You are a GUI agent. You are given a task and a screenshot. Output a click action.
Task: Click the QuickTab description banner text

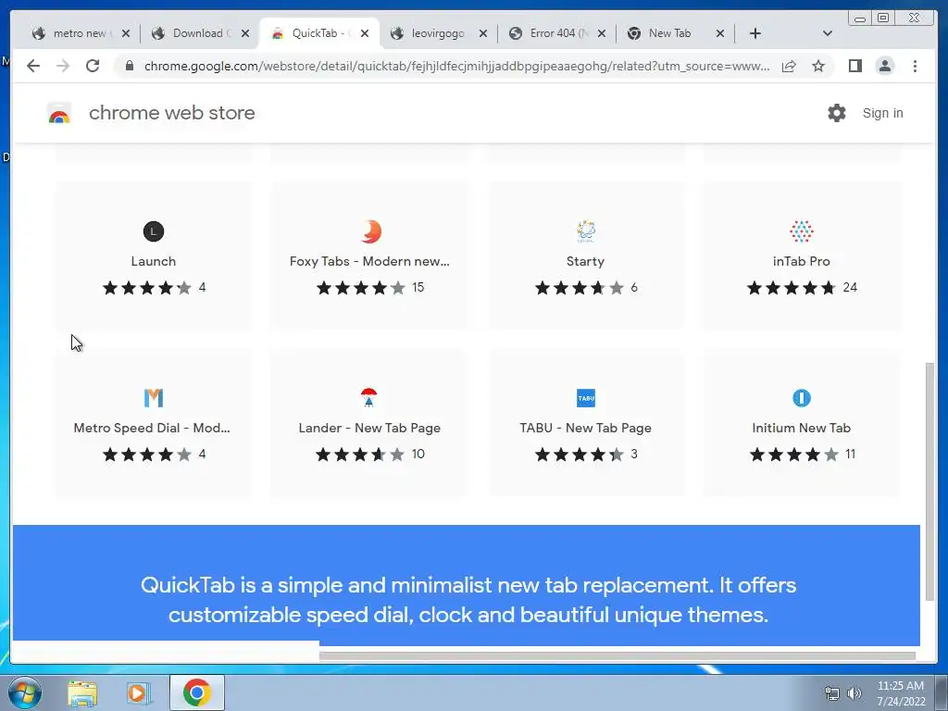[x=468, y=600]
